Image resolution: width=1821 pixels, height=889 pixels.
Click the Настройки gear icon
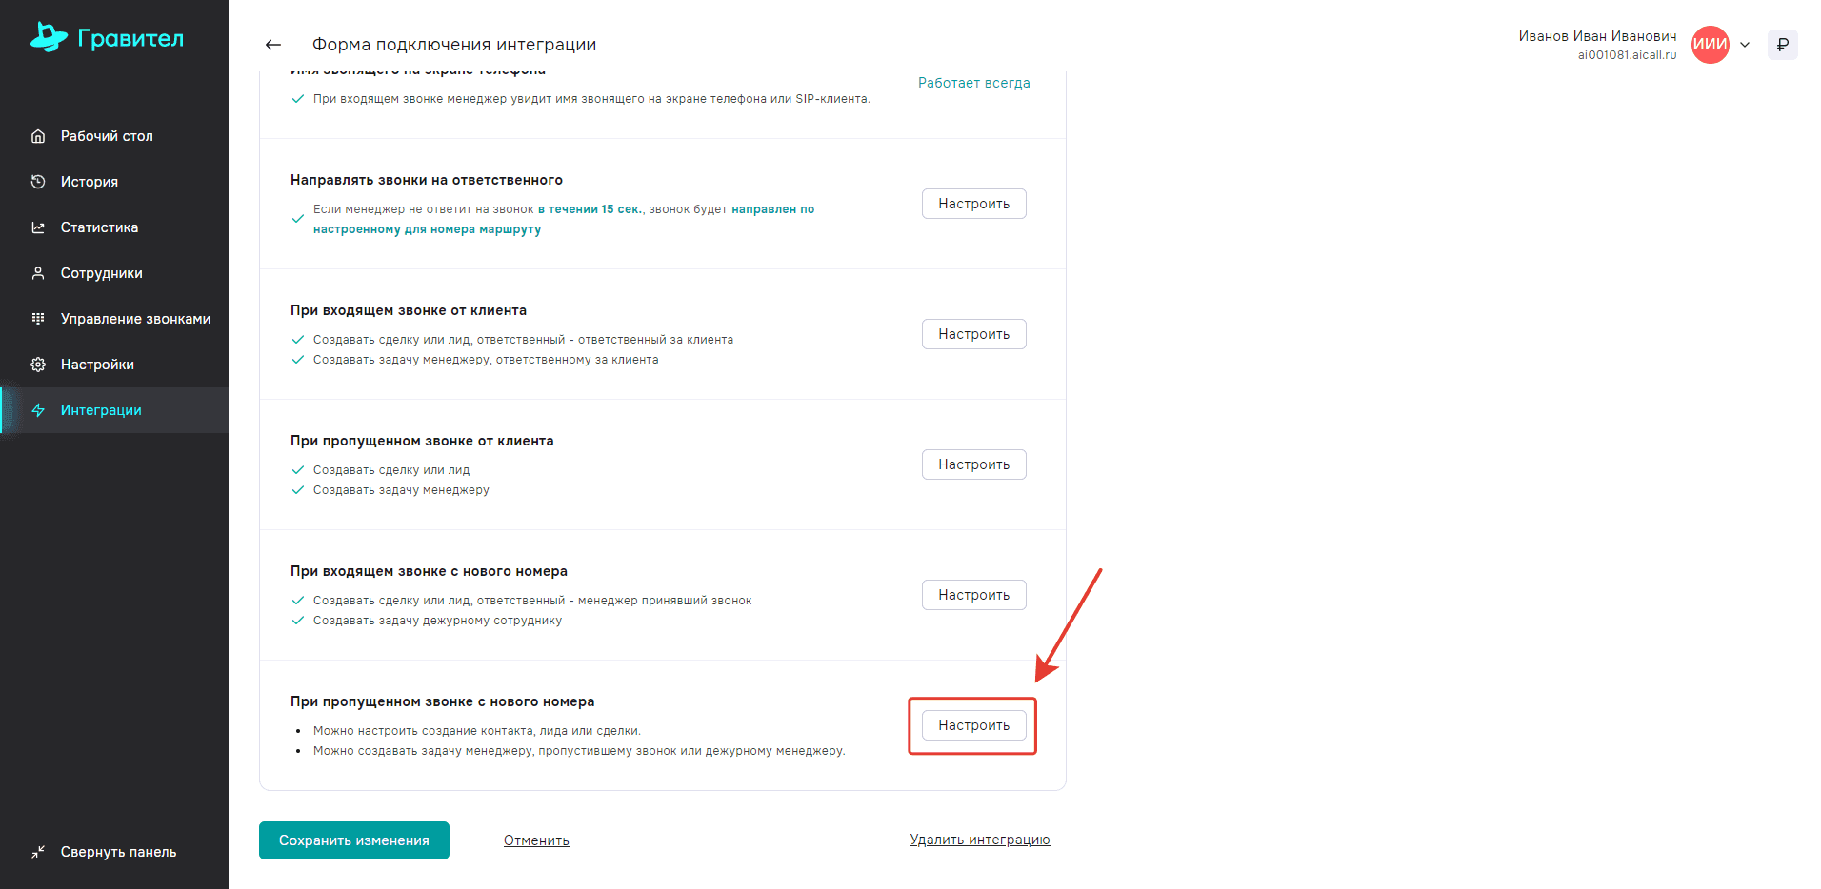point(38,365)
